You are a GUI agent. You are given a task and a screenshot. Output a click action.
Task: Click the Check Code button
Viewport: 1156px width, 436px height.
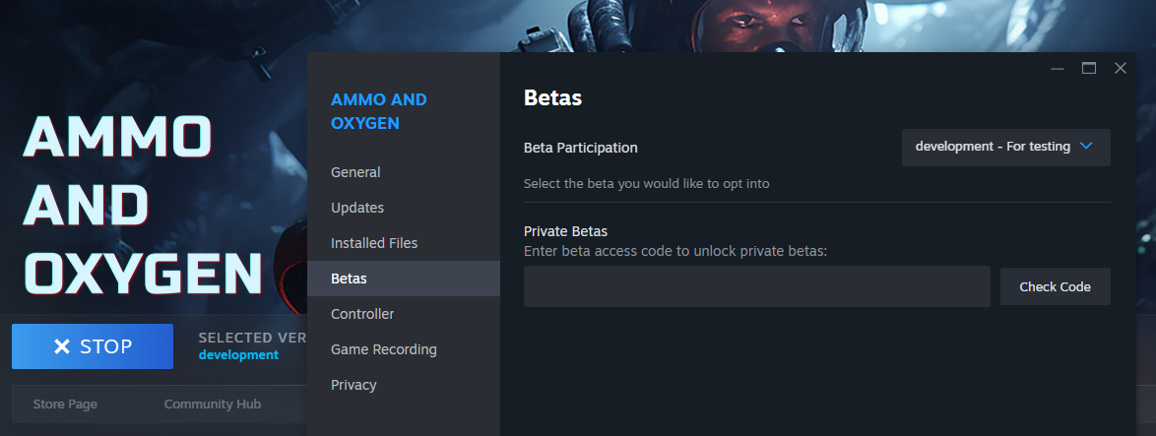(1055, 286)
